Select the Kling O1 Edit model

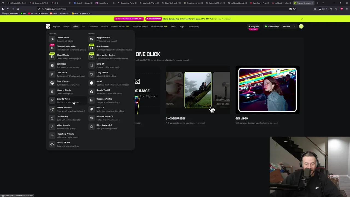[110, 74]
